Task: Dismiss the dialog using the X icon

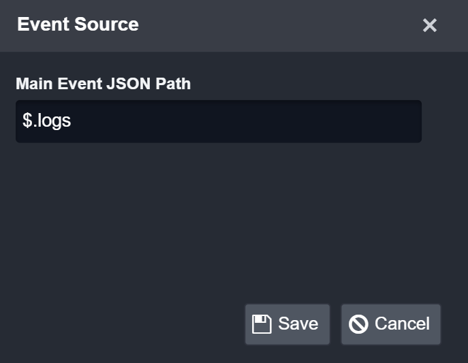Action: [x=429, y=26]
